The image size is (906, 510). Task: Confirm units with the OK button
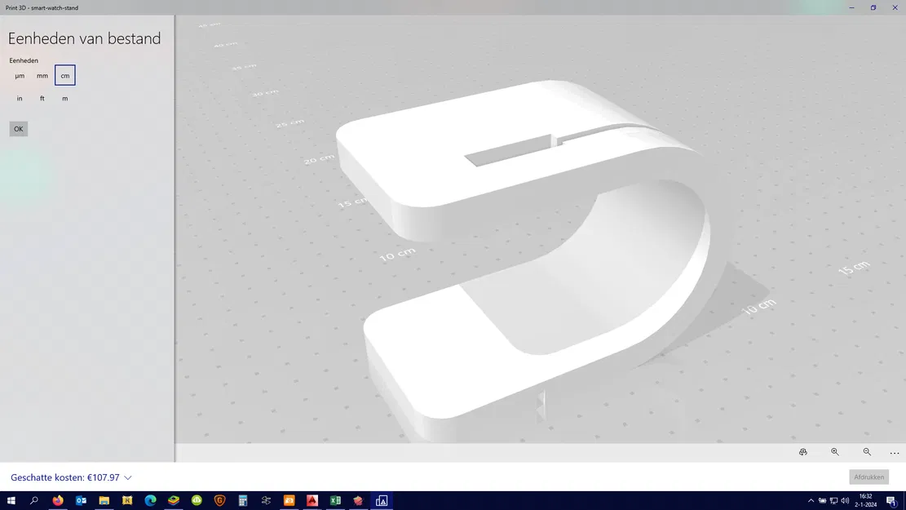pyautogui.click(x=19, y=129)
